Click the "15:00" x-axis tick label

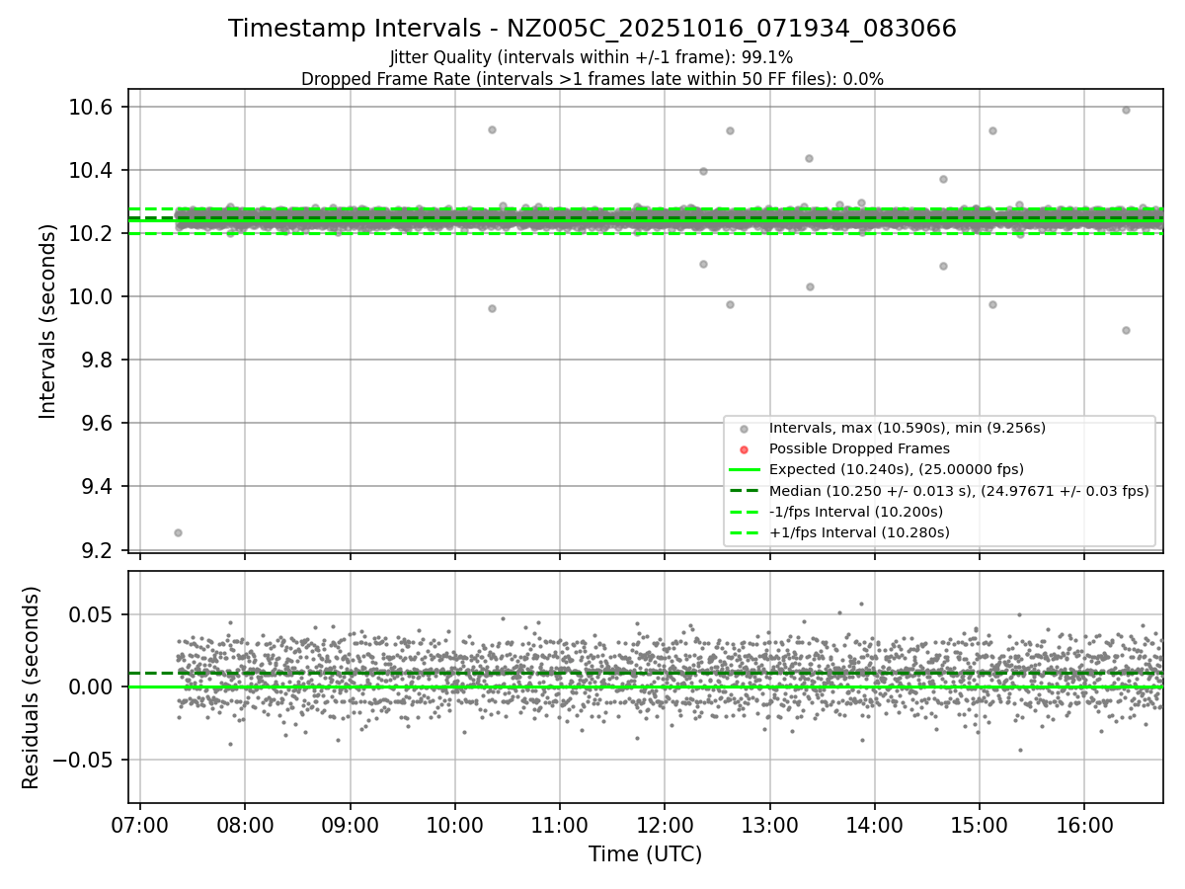point(980,825)
